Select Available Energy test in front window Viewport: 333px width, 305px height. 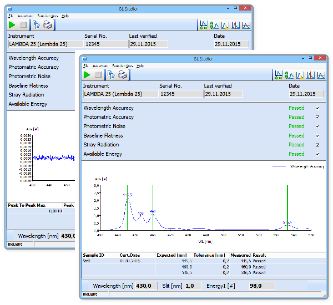tap(103, 154)
